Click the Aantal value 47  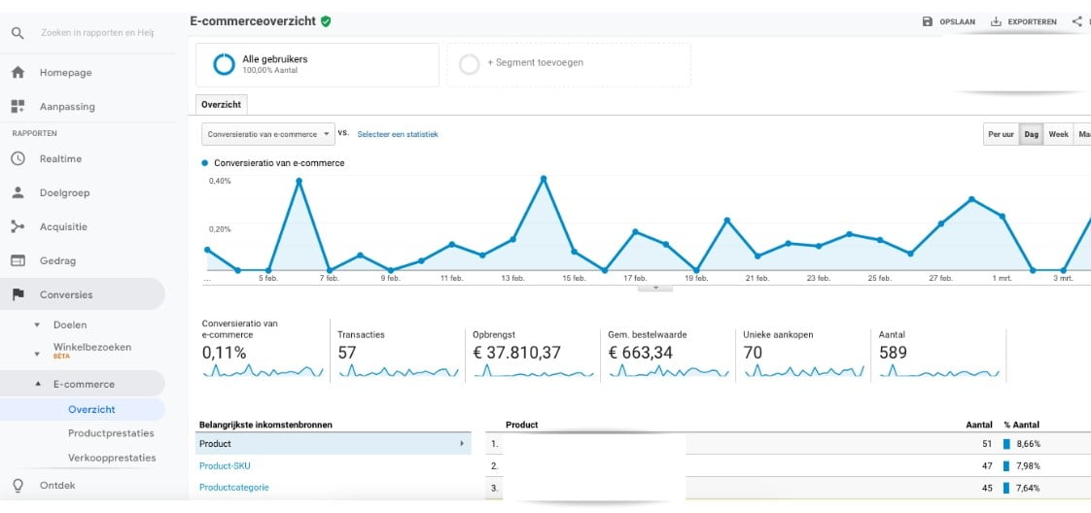(x=987, y=465)
